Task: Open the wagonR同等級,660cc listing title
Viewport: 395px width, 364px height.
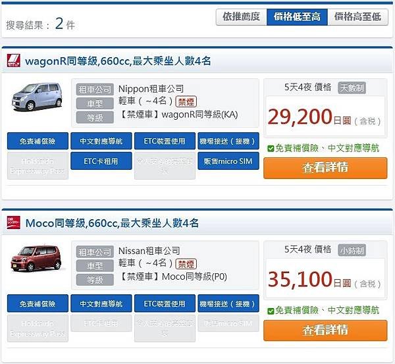Action: tap(118, 61)
